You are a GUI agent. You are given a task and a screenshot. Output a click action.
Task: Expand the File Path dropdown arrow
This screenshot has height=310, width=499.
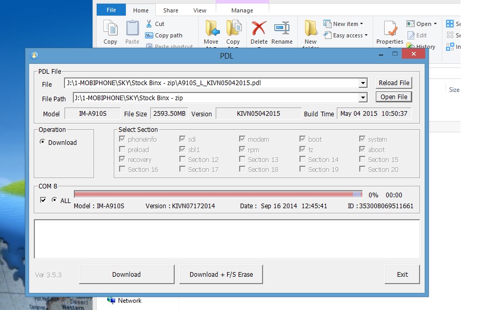pyautogui.click(x=363, y=98)
